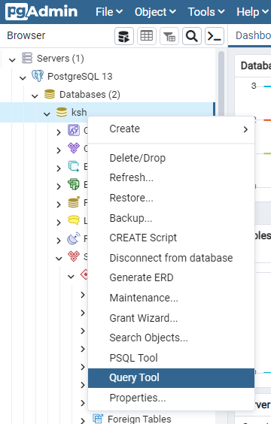Select the Foreign Data Wrappers icon
This screenshot has height=424, width=271.
click(74, 202)
